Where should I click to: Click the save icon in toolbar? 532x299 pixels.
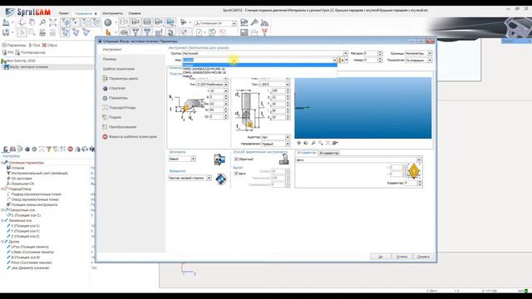[6, 32]
